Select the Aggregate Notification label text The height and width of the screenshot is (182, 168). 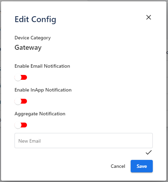tap(40, 114)
